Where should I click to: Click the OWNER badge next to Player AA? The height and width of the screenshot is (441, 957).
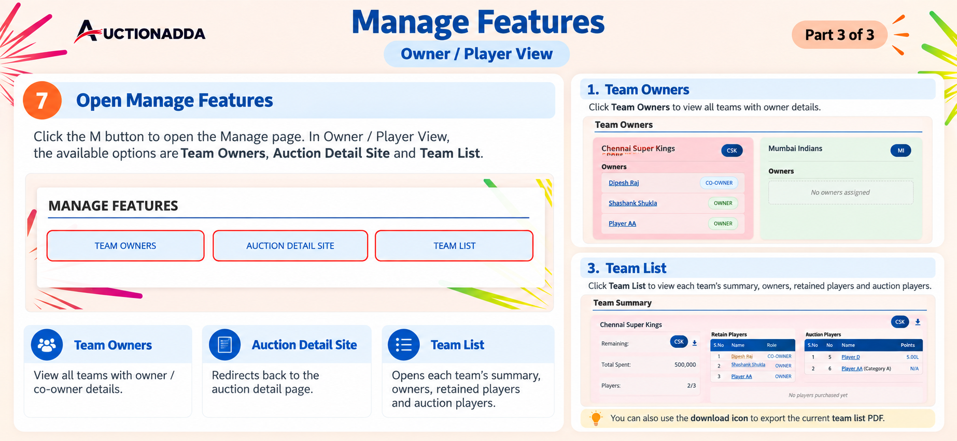723,224
